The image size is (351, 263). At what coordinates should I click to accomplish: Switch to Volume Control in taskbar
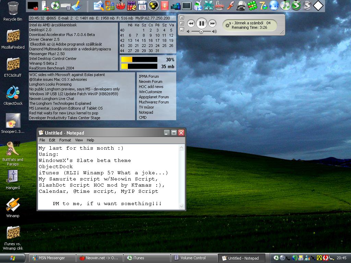pyautogui.click(x=193, y=258)
